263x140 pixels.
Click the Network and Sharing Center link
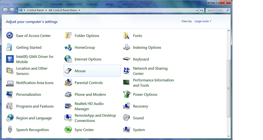[150, 71]
